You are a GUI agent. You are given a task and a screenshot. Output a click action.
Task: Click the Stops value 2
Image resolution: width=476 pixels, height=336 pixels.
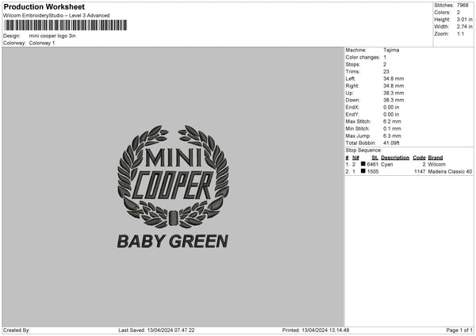pos(385,65)
